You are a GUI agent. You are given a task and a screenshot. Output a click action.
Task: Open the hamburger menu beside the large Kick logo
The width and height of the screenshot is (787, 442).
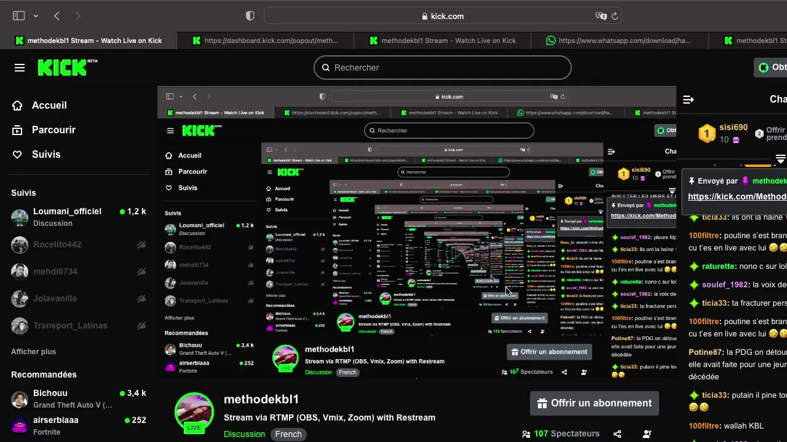point(20,68)
